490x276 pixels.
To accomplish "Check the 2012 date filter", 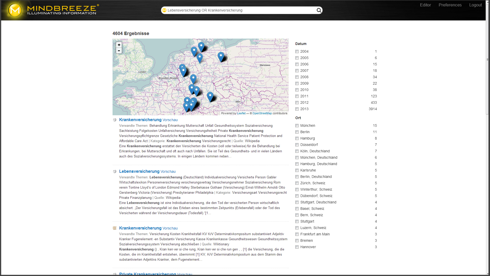I will click(x=297, y=103).
